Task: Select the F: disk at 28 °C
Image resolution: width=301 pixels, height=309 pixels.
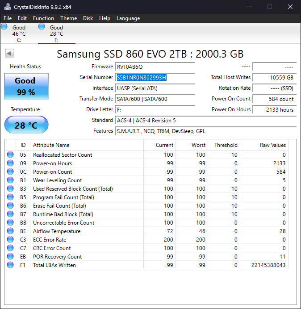Action: point(57,33)
